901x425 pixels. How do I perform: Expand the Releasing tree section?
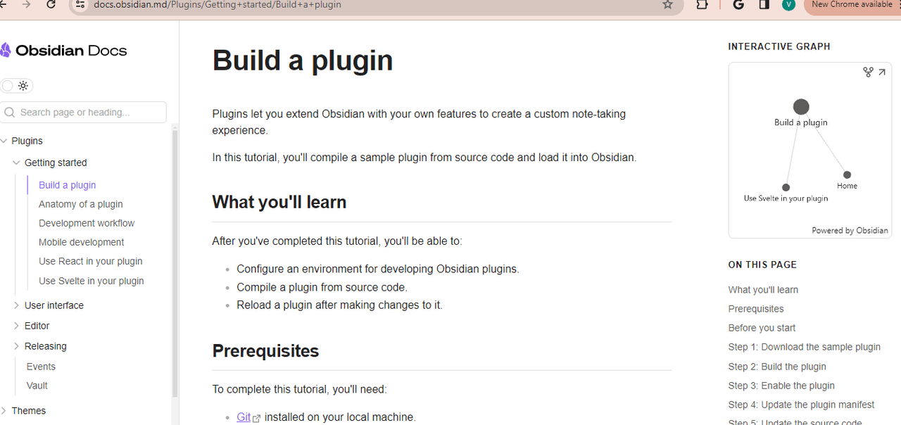pos(17,346)
